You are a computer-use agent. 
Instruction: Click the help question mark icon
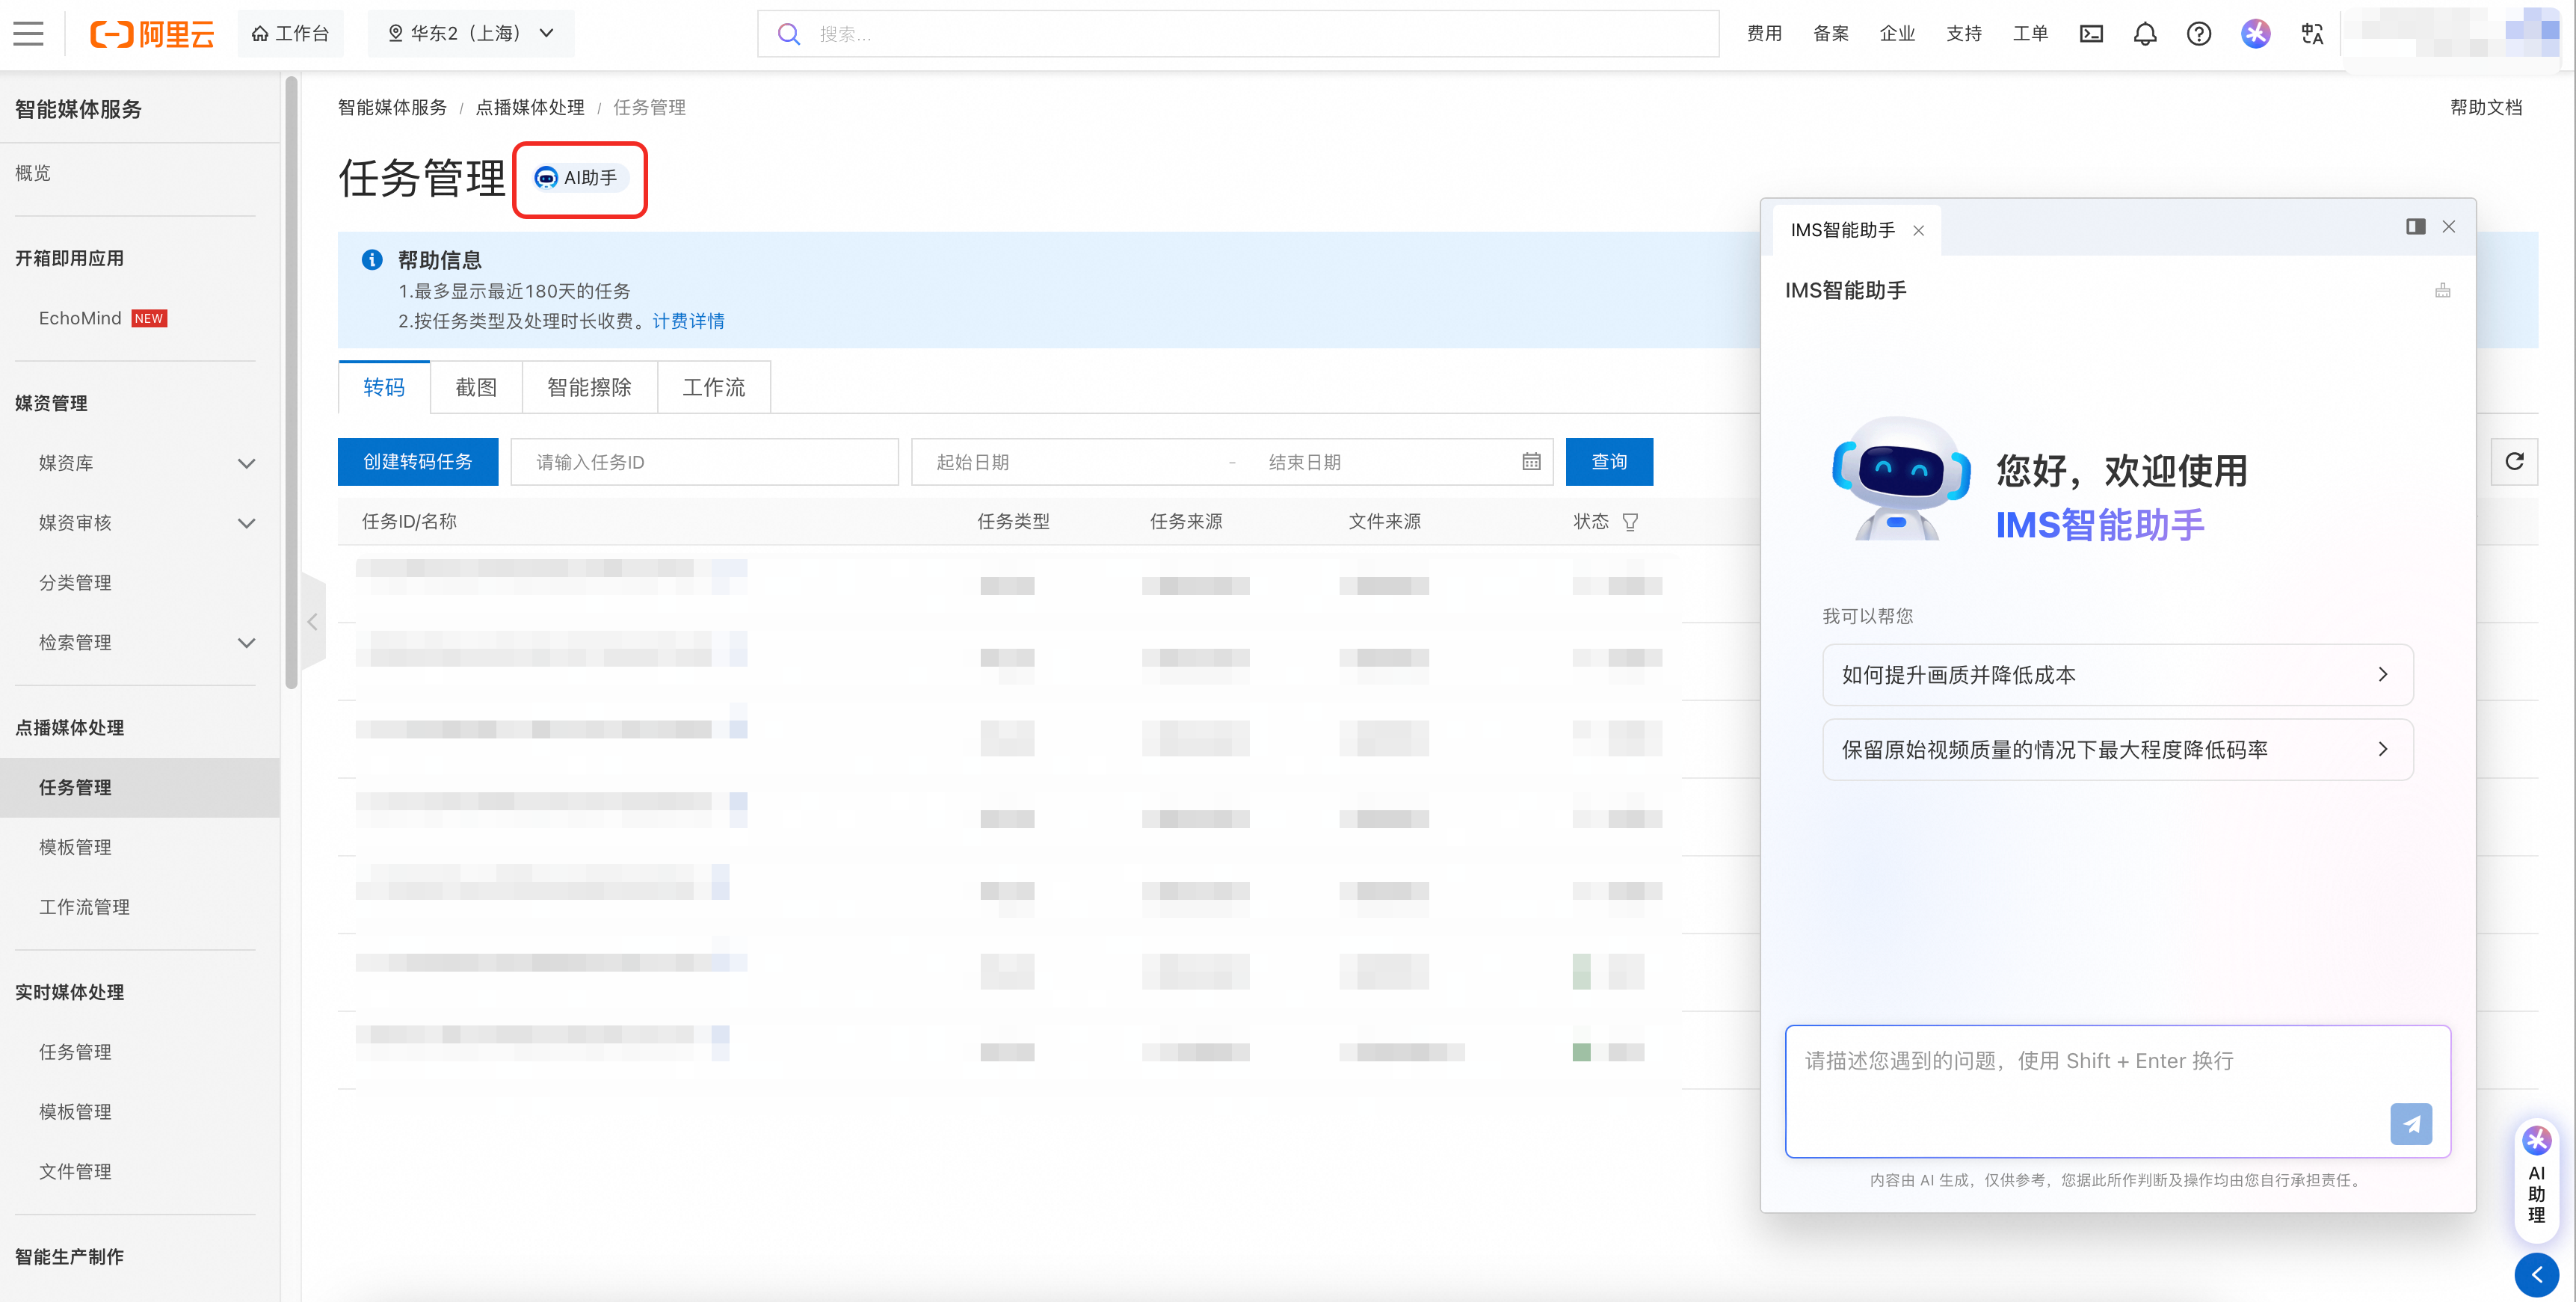pos(2199,34)
